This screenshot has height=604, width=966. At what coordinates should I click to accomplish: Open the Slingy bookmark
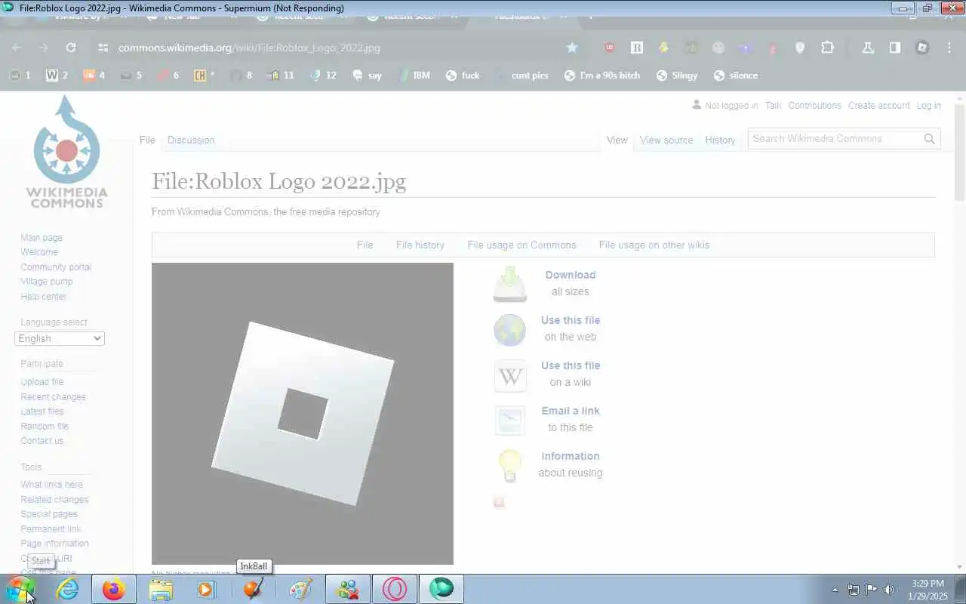(677, 75)
